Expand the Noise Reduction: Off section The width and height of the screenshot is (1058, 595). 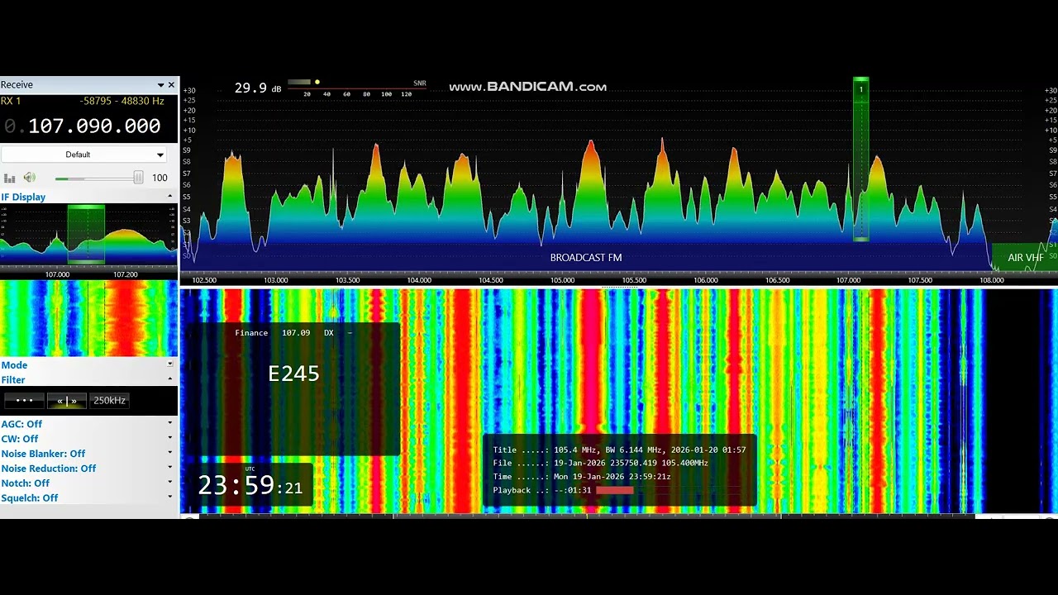pyautogui.click(x=170, y=469)
